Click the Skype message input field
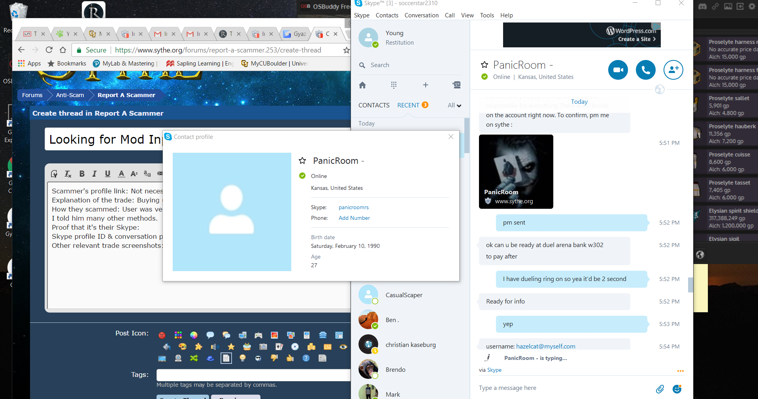This screenshot has height=399, width=758. [563, 388]
